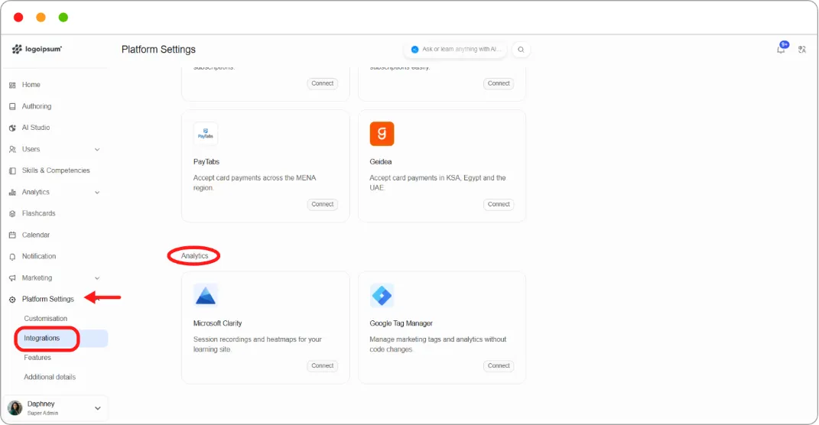Click the AI Studio icon
This screenshot has height=425, width=819.
click(x=12, y=128)
